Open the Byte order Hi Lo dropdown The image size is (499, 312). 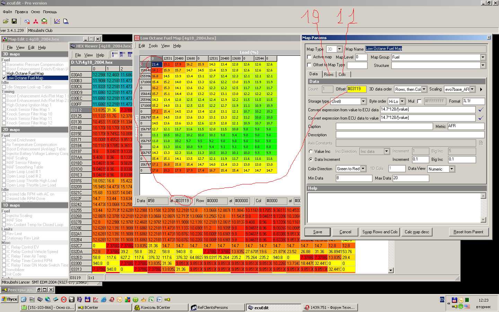(402, 101)
